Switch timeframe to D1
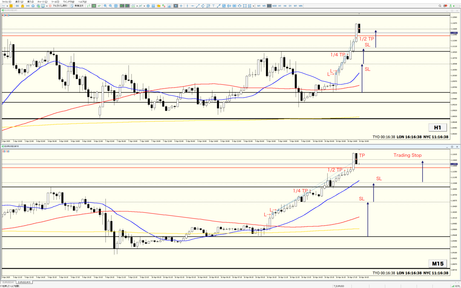 point(290,6)
